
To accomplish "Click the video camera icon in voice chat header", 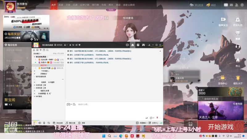I will 127,45.
